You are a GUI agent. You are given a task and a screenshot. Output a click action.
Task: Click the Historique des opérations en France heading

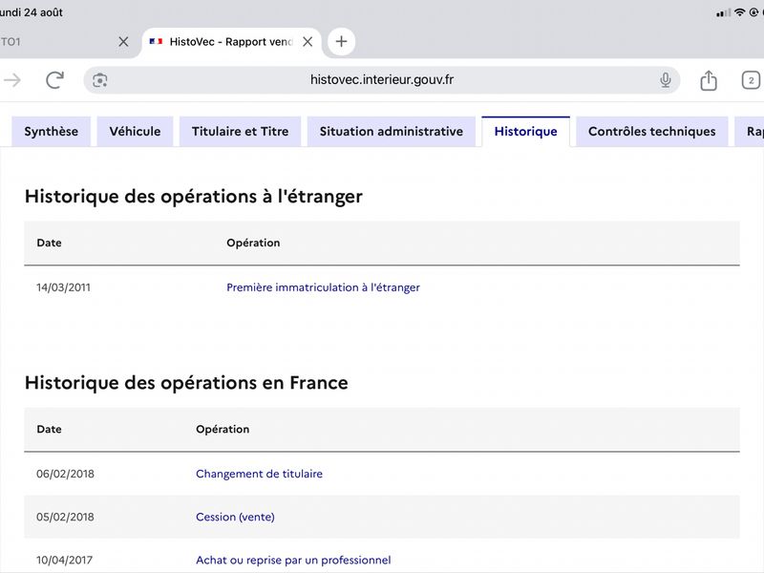[x=186, y=383]
